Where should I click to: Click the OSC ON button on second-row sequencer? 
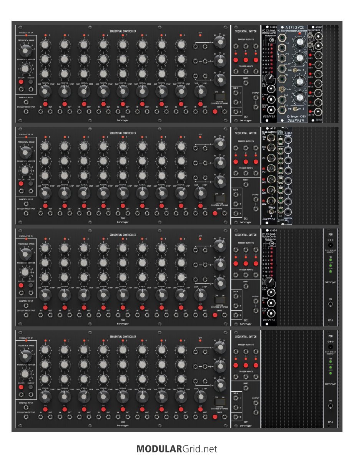21,184
